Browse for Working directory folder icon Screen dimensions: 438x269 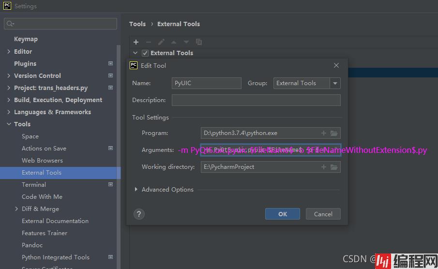tap(334, 167)
